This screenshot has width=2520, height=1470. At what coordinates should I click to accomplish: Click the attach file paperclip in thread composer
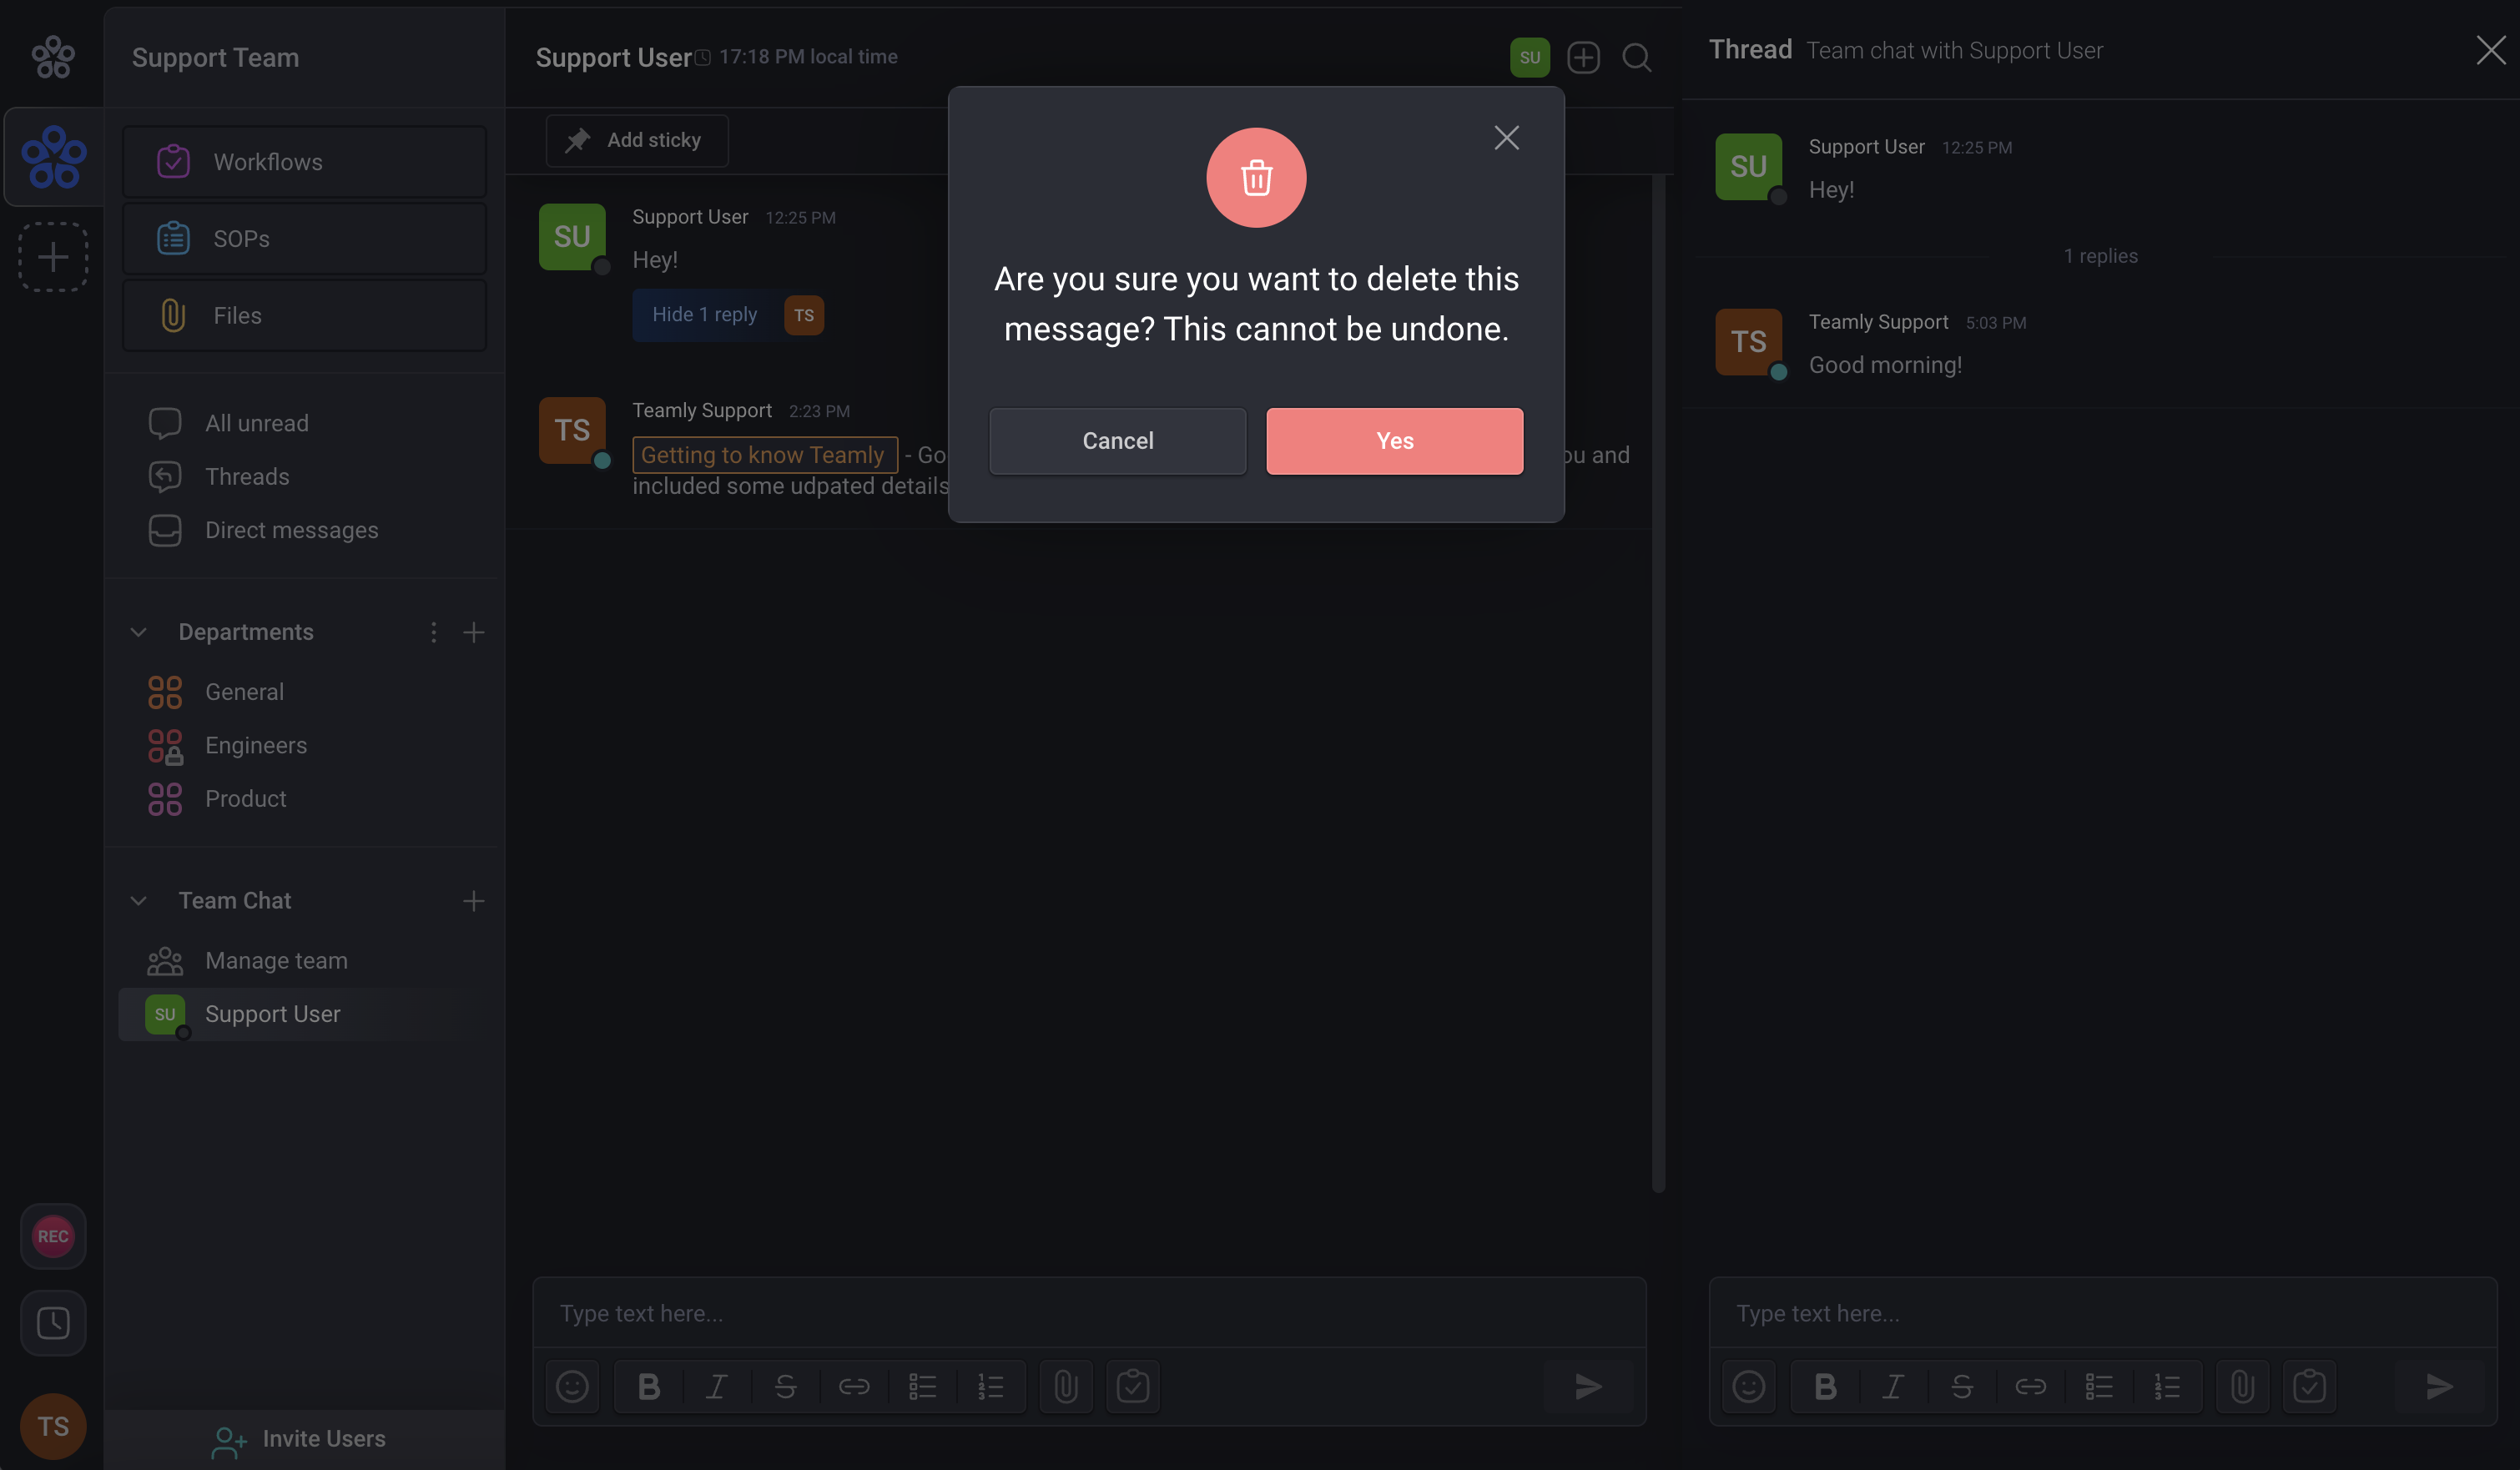point(2242,1386)
